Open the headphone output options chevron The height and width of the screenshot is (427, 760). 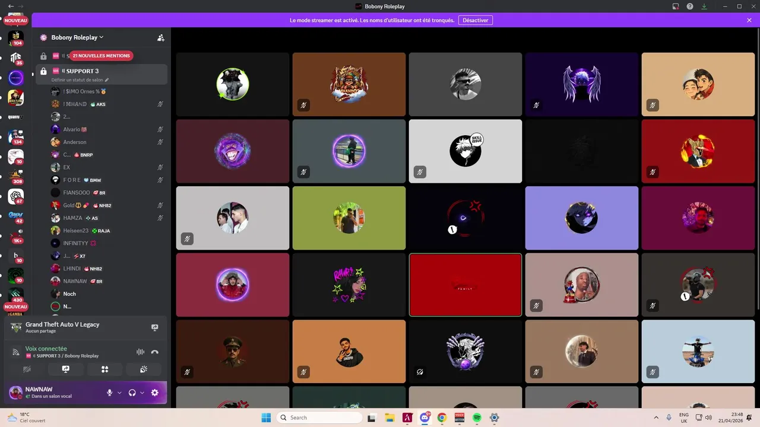(x=142, y=393)
